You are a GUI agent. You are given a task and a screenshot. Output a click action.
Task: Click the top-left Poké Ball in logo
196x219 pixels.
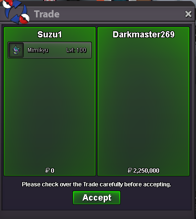(7, 4)
